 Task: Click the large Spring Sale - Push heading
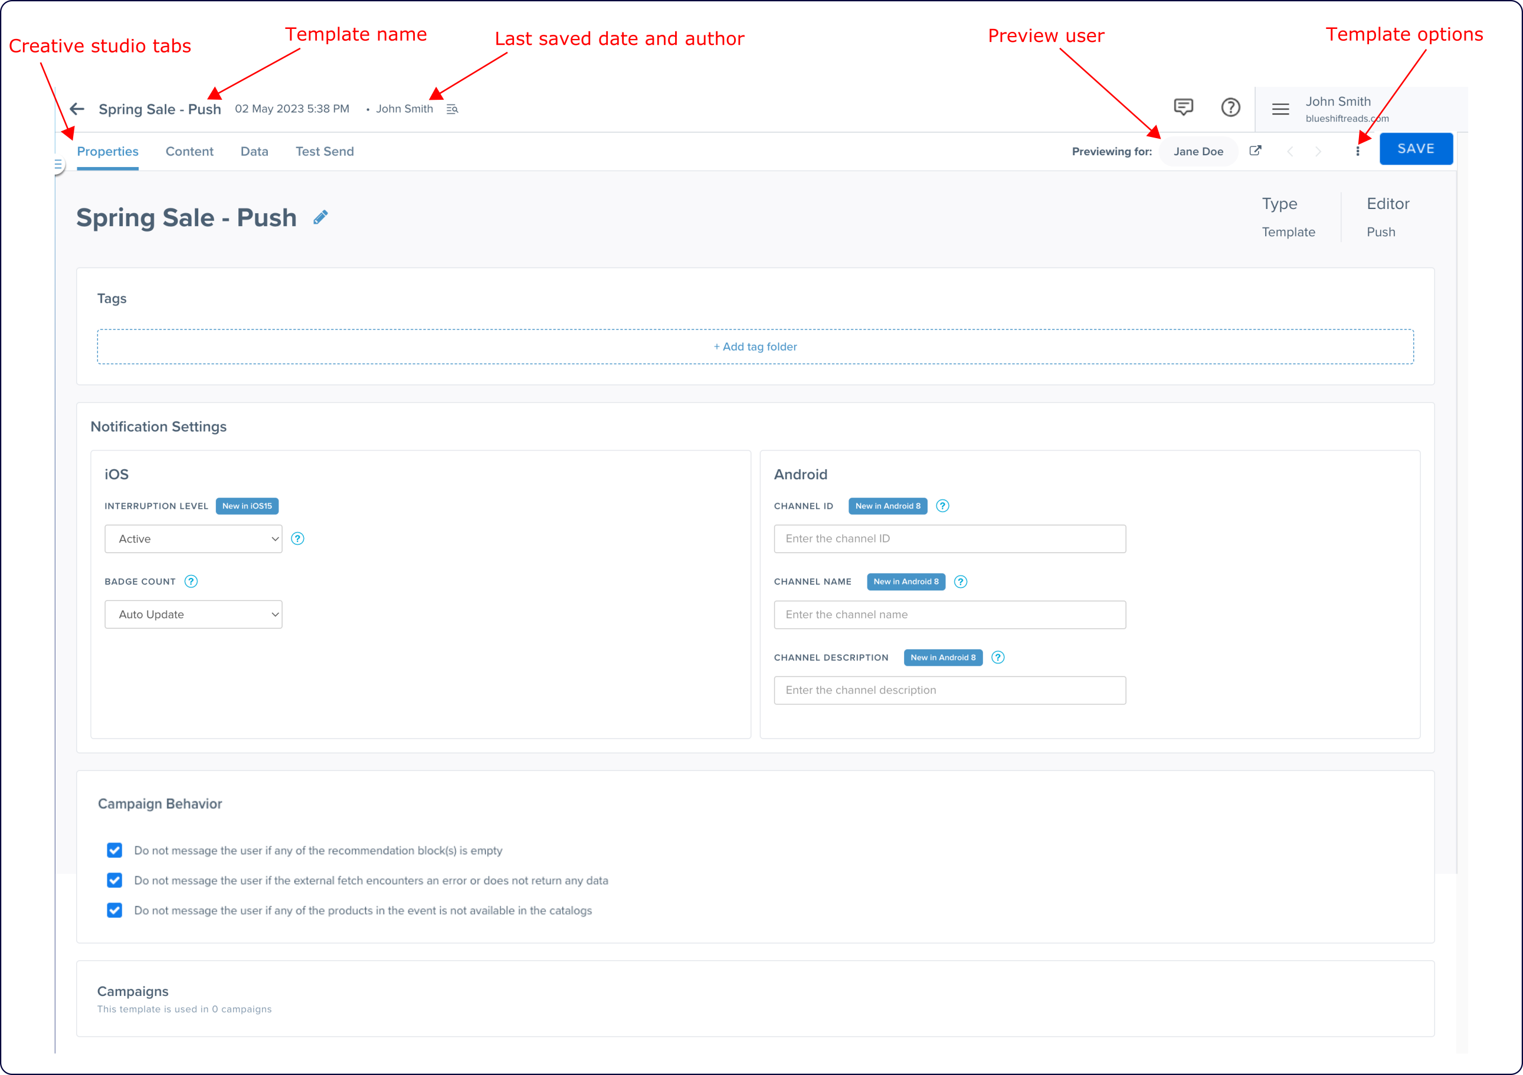(186, 218)
